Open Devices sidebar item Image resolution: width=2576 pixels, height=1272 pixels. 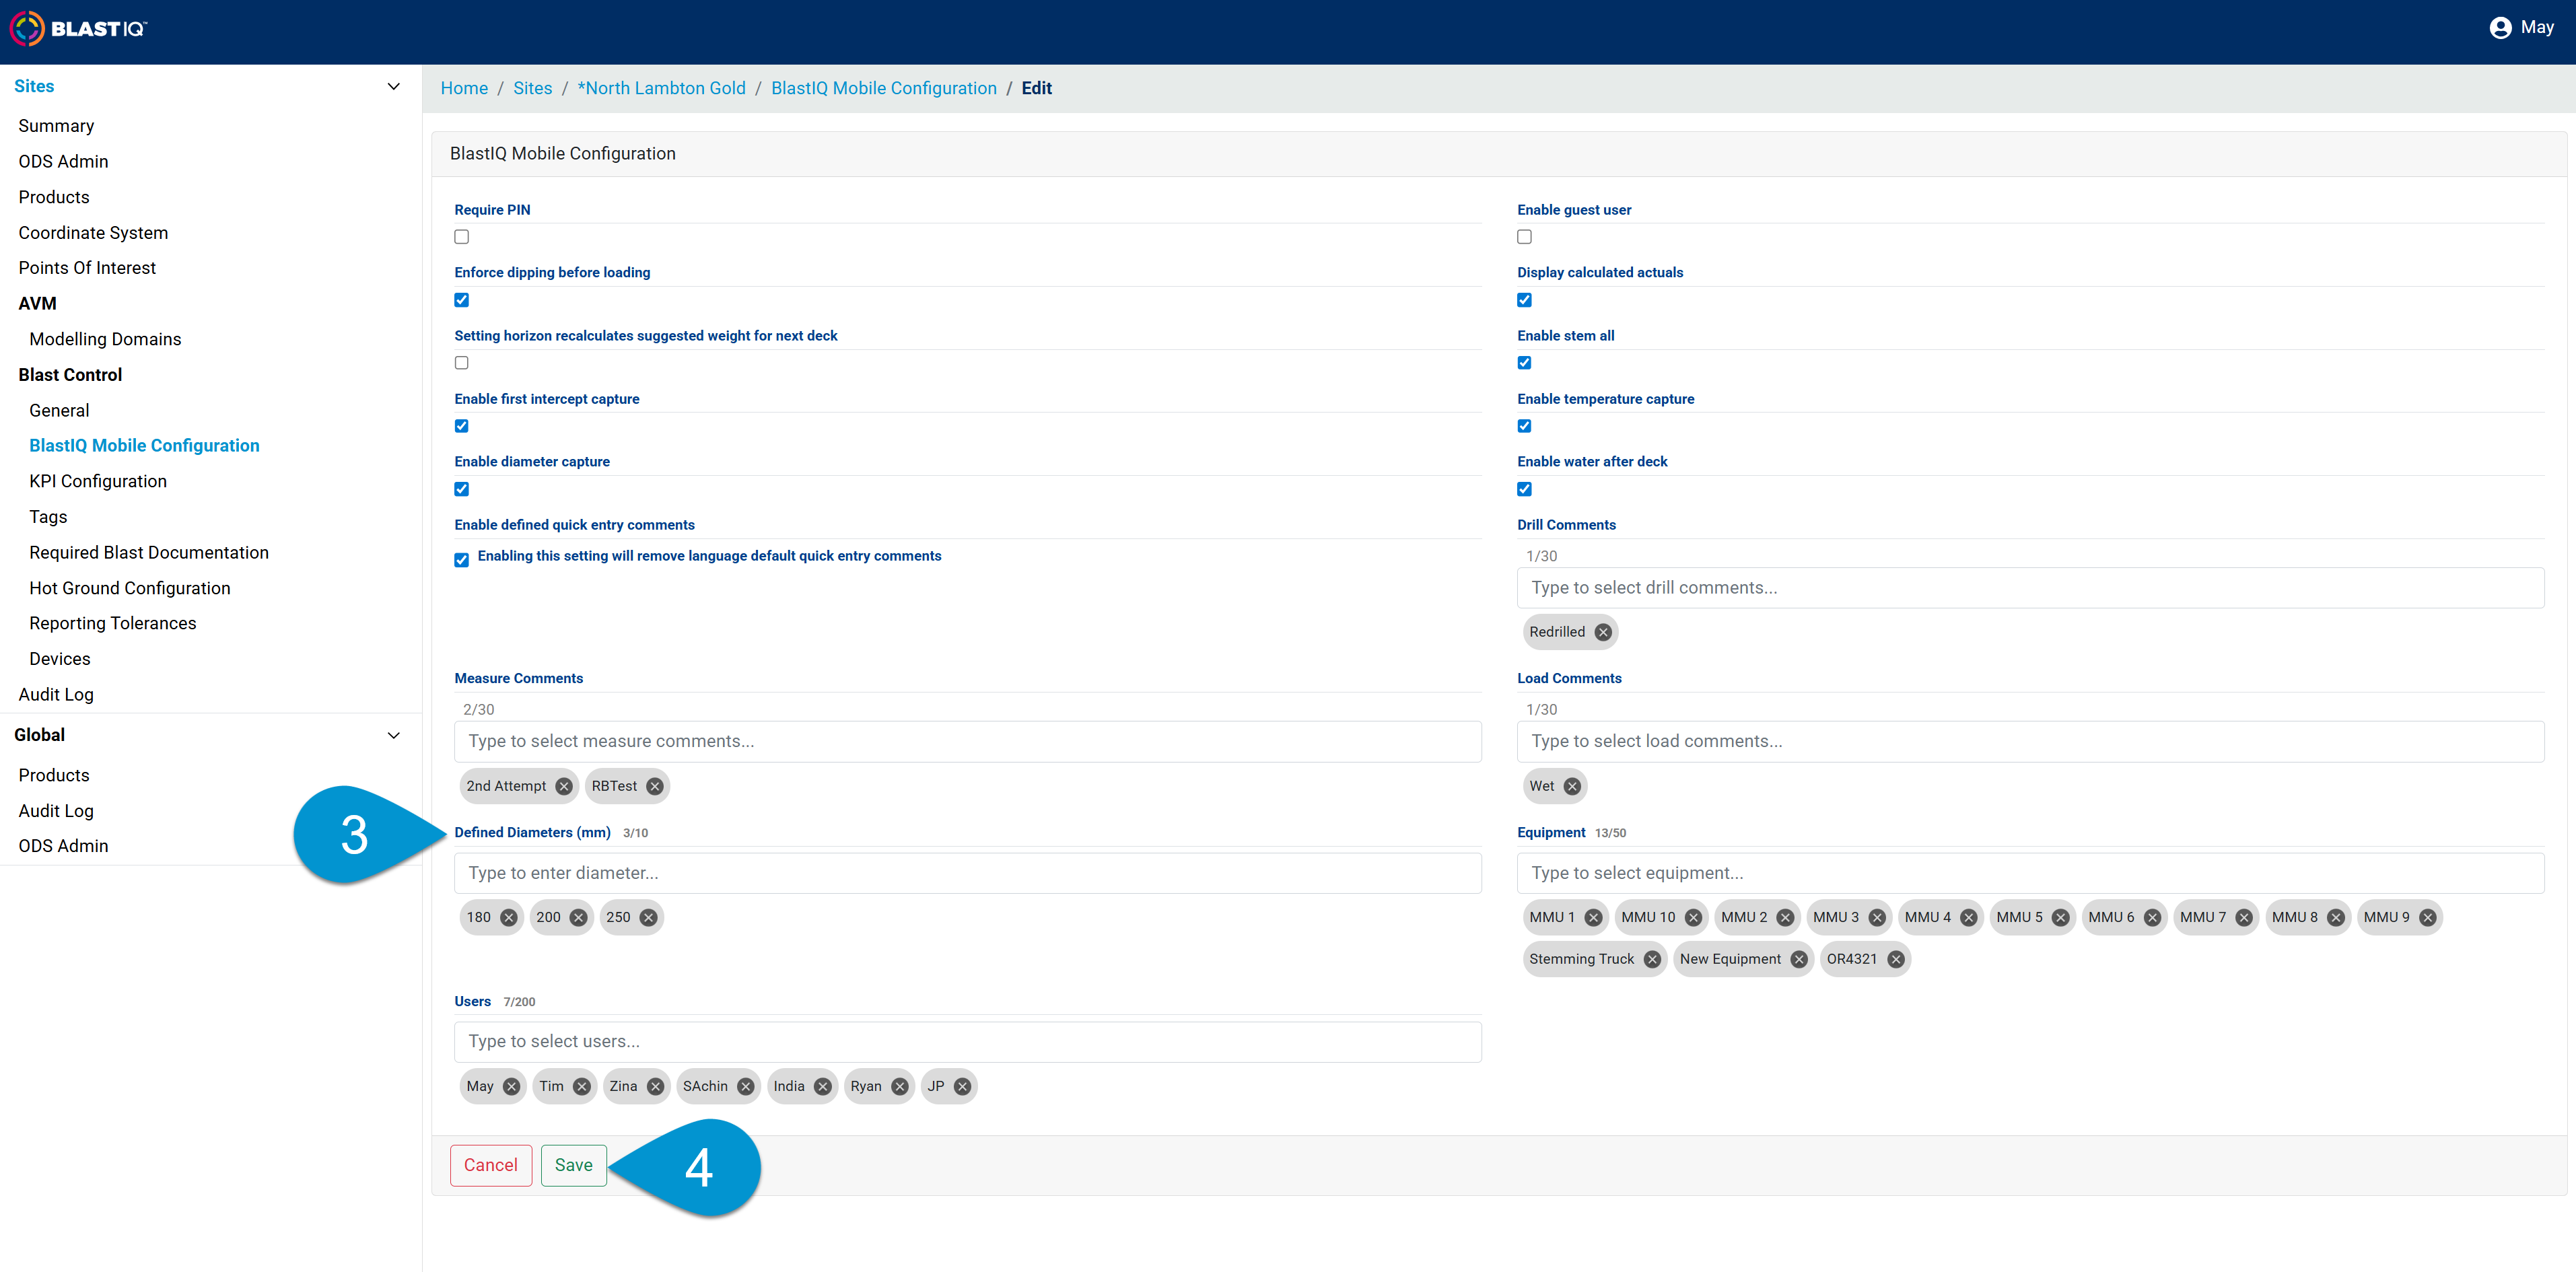(x=60, y=659)
